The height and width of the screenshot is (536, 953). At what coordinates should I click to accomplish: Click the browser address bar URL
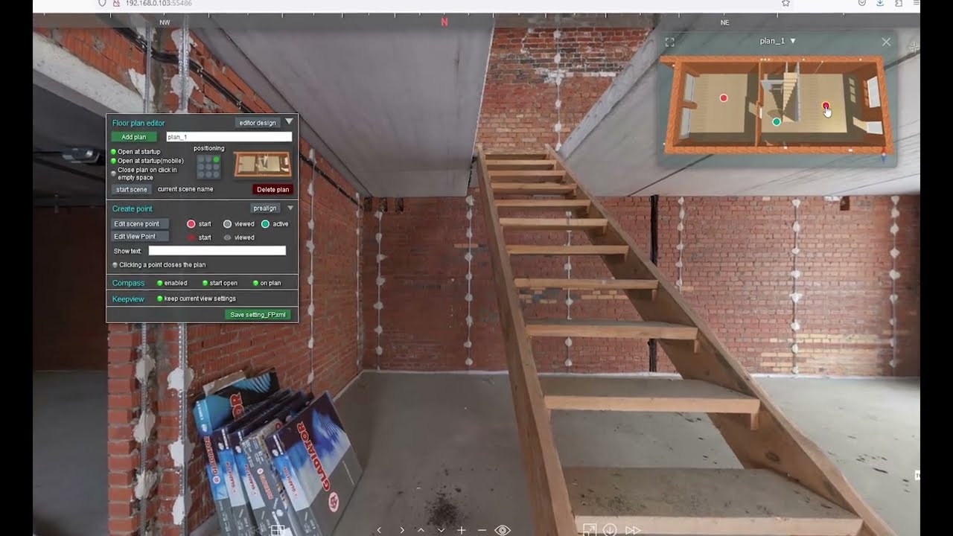158,4
